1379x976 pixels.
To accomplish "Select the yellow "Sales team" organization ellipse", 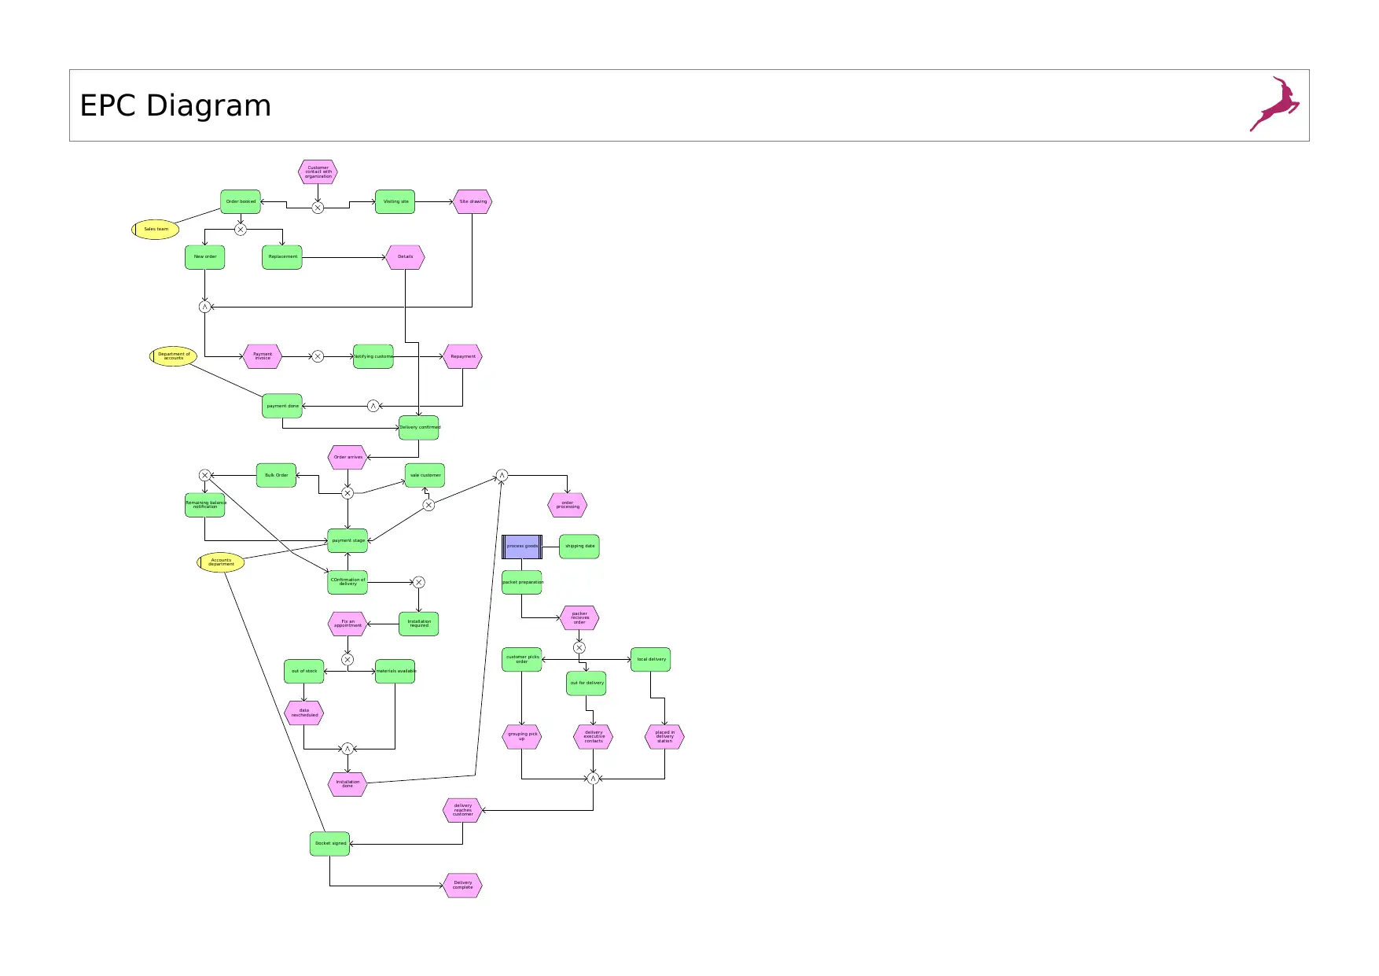I will (155, 230).
